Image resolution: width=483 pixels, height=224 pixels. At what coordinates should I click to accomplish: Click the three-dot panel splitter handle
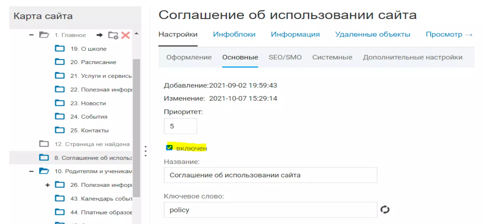pos(146,151)
